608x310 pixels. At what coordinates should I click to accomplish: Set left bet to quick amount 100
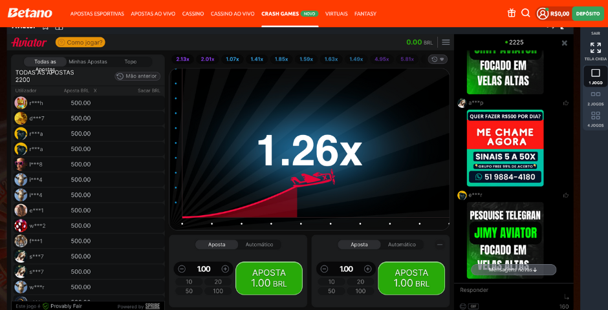(x=218, y=291)
